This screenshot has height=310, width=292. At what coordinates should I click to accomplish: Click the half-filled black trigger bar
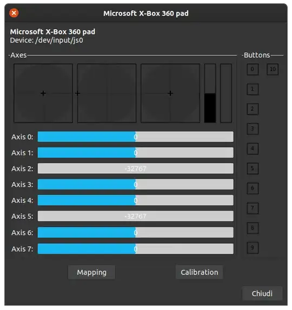pyautogui.click(x=210, y=93)
